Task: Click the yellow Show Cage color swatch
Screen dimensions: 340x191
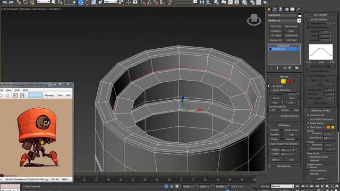Action: (x=333, y=127)
